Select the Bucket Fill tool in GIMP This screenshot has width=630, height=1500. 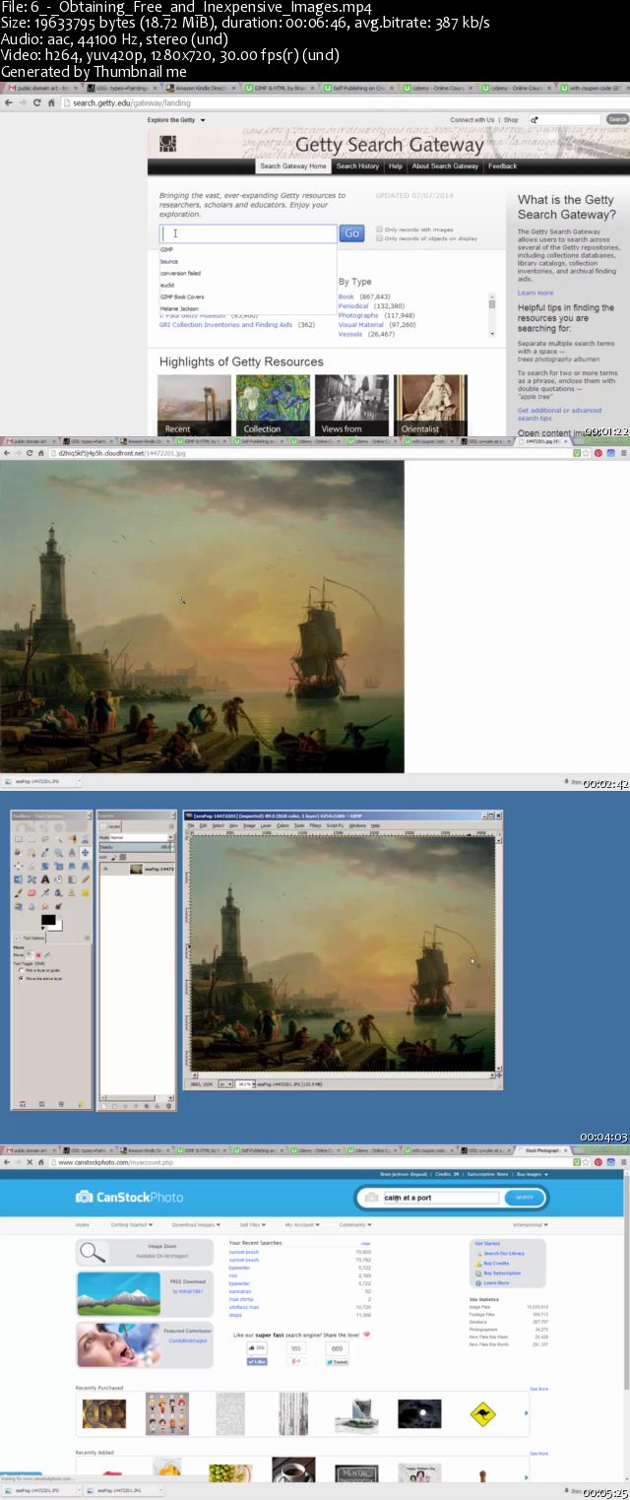pyautogui.click(x=58, y=880)
